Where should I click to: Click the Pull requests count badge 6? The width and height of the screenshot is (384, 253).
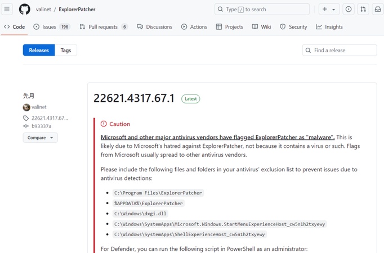point(124,27)
